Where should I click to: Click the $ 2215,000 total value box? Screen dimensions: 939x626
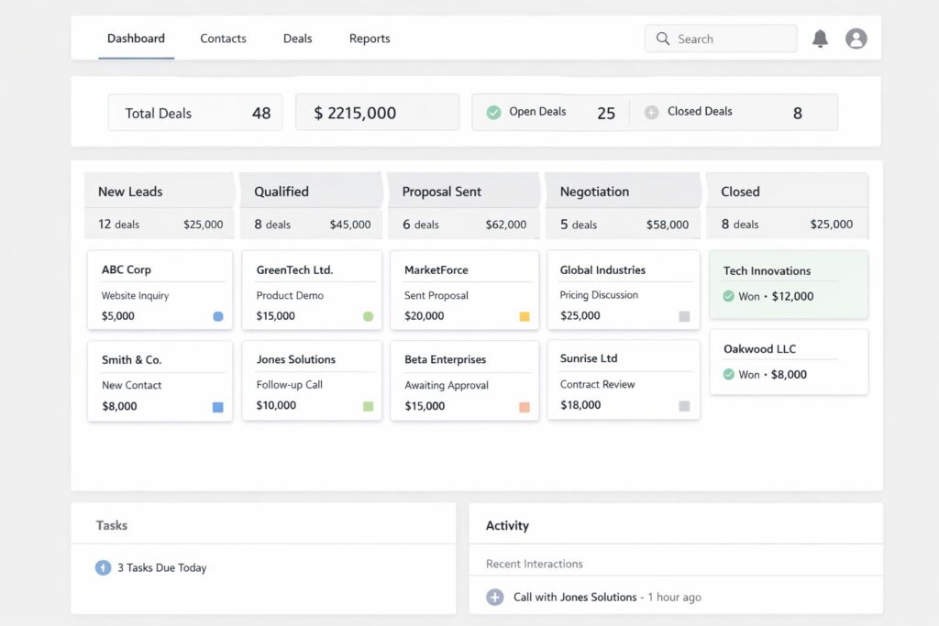377,113
